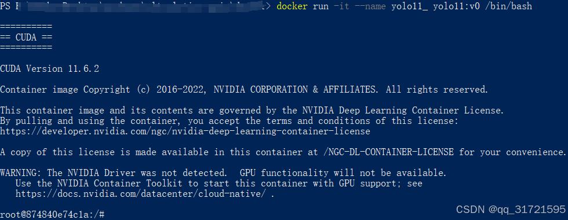Click the "WARNING: The NVIDIA Driver was not detected" line

click(x=223, y=173)
